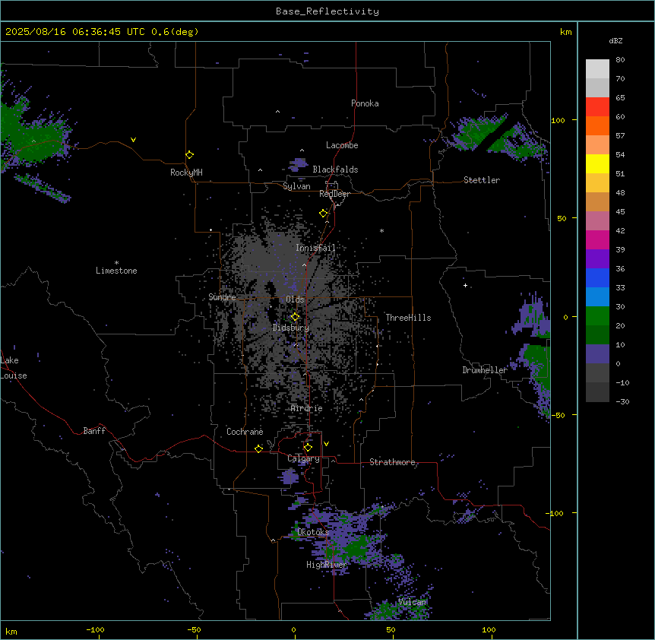
Task: Select the Lacombe label
Action: pyautogui.click(x=342, y=145)
